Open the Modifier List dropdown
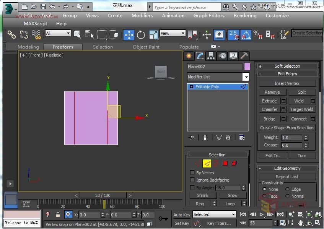Viewport: 324px width, 229px height. coord(246,77)
